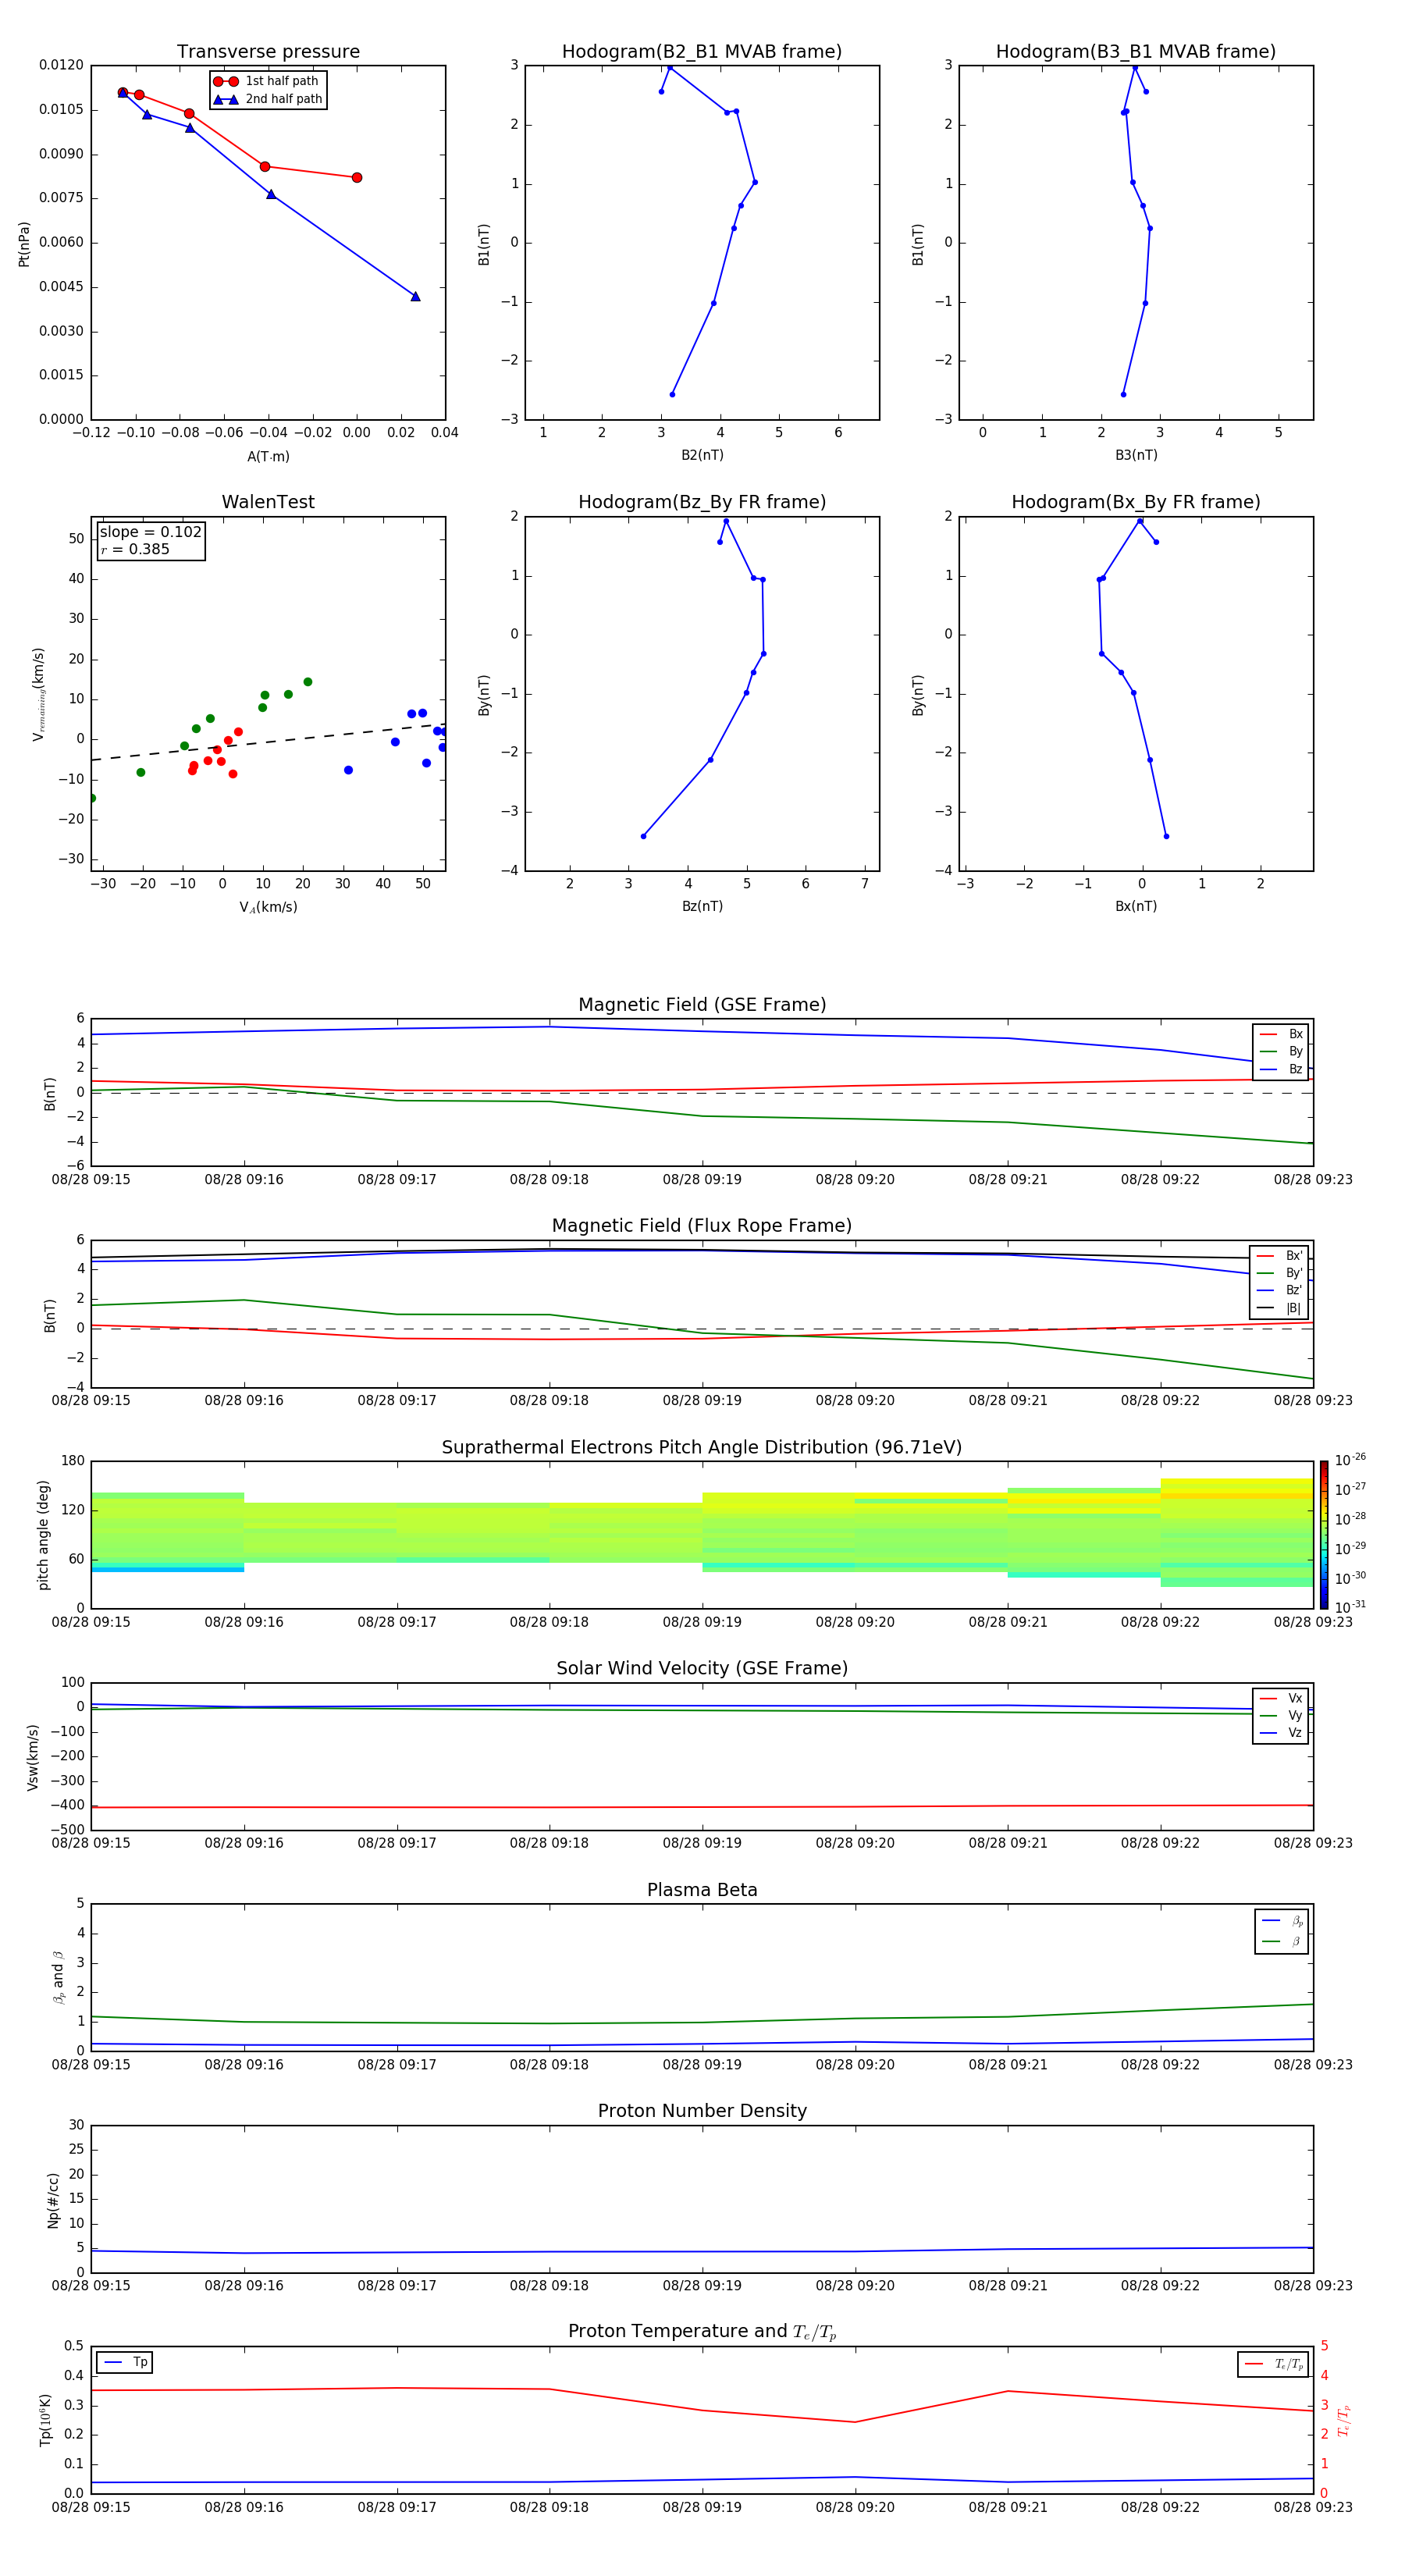
Task: Click Vx in the solar wind legend
Action: (x=1281, y=1698)
